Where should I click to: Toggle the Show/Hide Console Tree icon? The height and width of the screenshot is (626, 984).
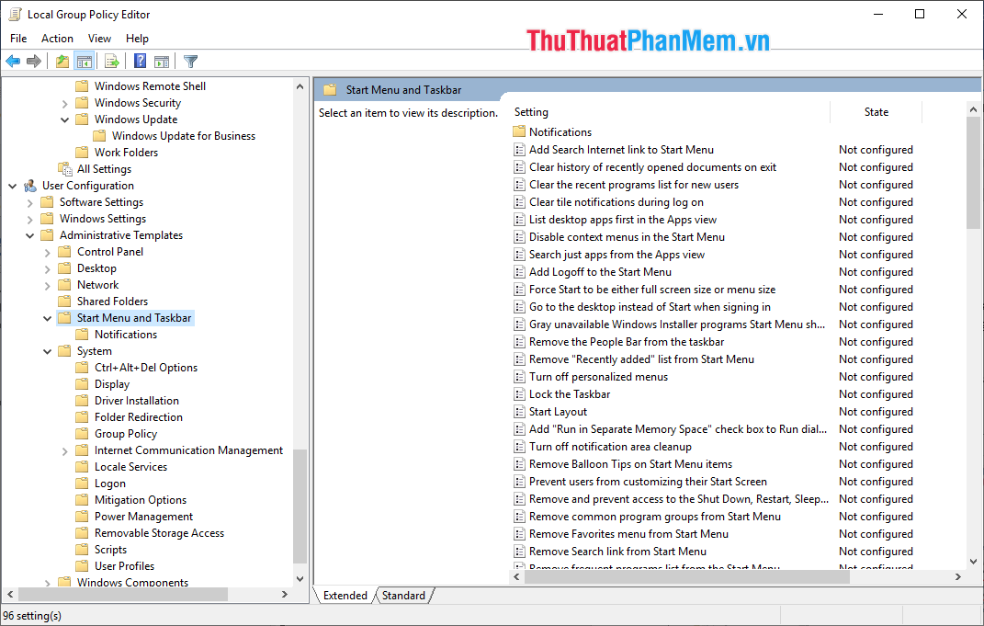tap(84, 61)
